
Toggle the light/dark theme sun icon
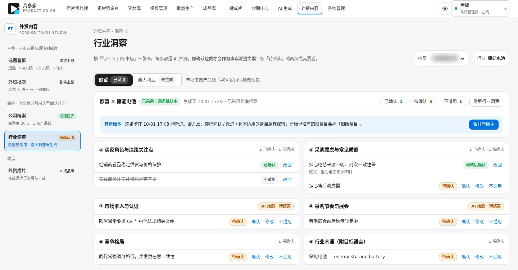[x=445, y=9]
